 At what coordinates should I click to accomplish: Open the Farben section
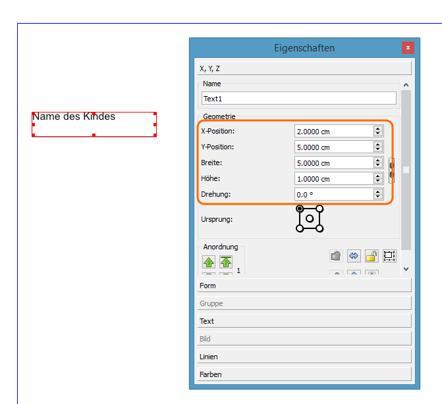coord(304,374)
